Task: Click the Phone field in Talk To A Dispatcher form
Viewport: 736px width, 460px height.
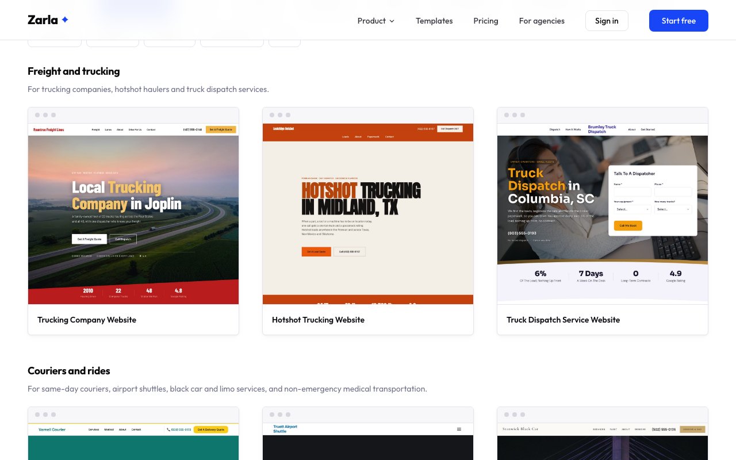Action: pyautogui.click(x=673, y=192)
